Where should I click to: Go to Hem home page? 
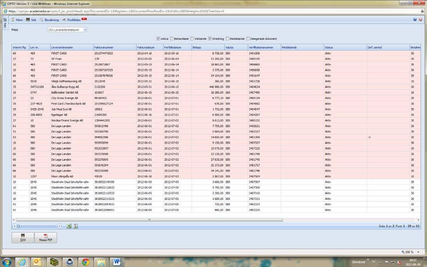tap(17, 20)
